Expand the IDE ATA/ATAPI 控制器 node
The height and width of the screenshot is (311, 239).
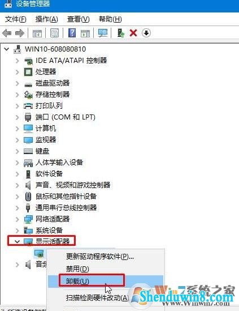(x=17, y=61)
